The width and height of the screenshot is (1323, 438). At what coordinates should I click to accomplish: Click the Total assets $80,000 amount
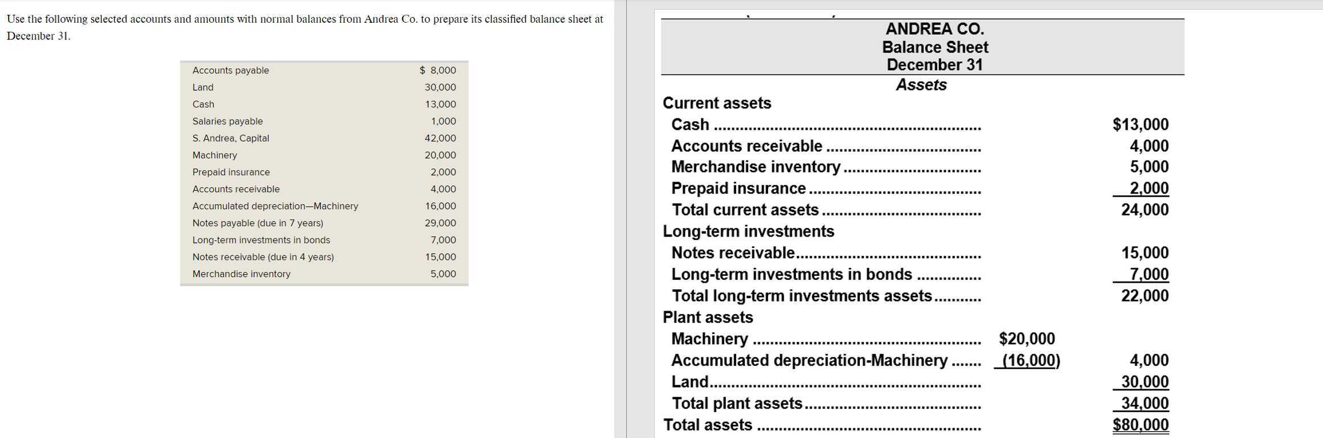pos(1140,425)
